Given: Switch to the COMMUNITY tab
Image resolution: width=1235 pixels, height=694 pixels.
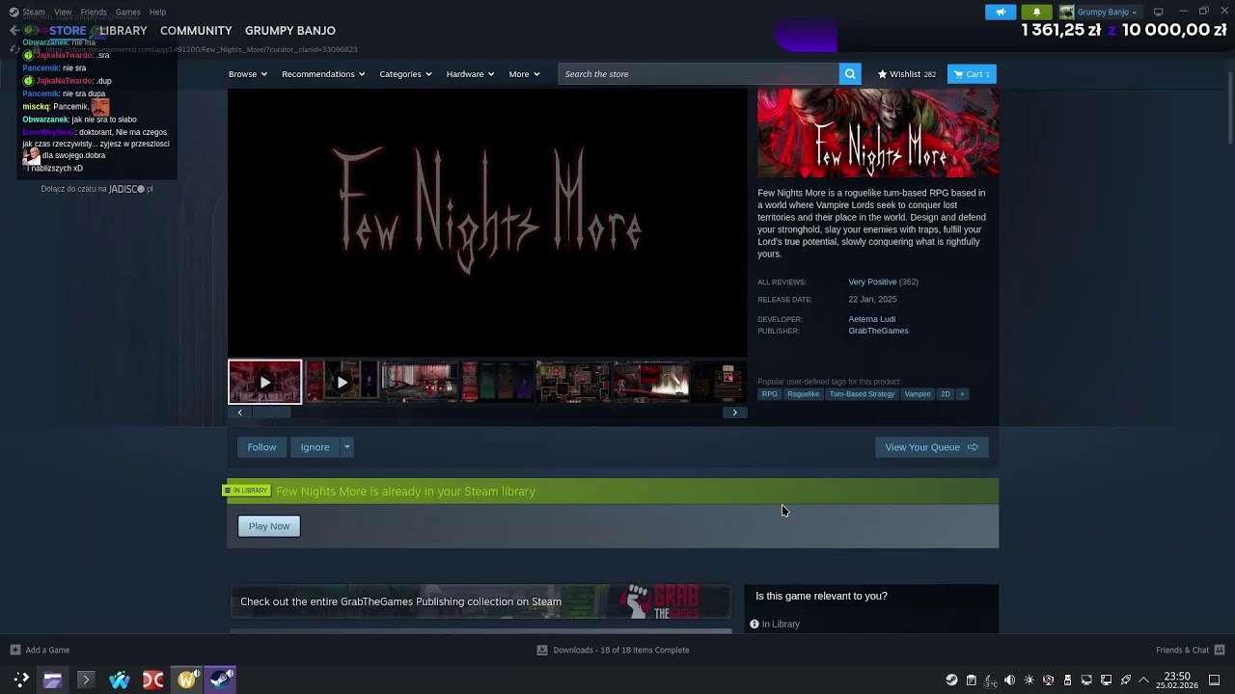Looking at the screenshot, I should 196,31.
